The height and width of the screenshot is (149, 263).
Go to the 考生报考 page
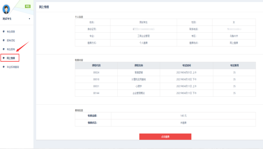(x=11, y=49)
